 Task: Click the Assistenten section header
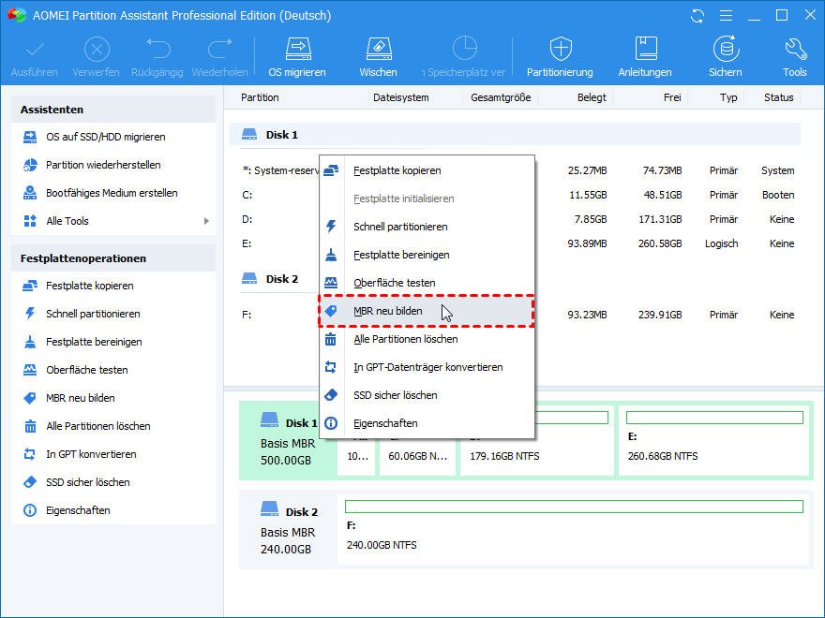pos(113,110)
